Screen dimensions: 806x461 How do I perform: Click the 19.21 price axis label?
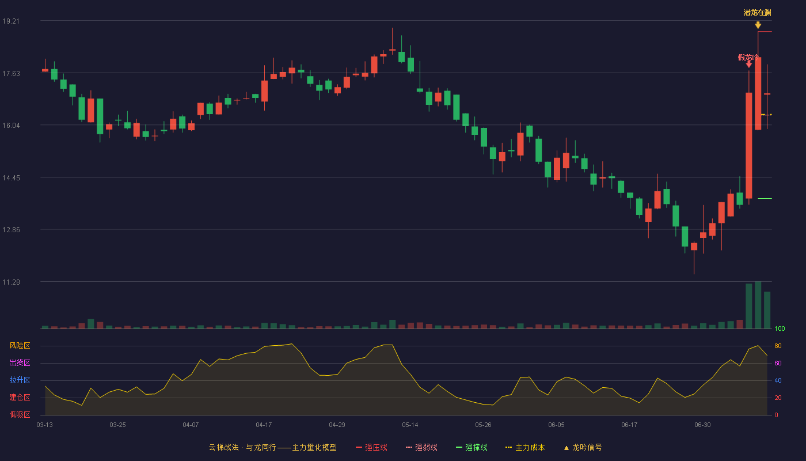click(x=11, y=21)
